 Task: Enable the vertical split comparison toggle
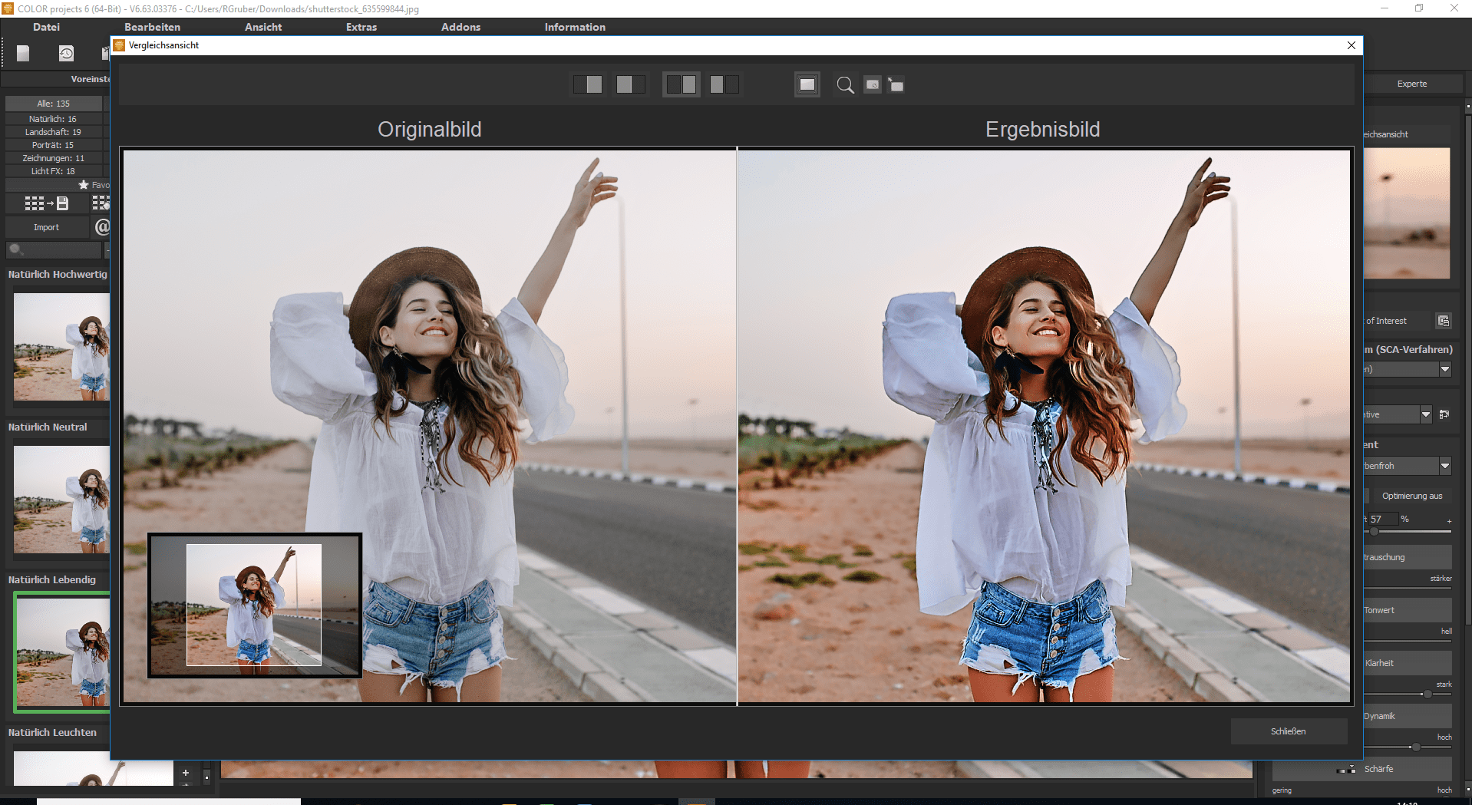tap(630, 84)
